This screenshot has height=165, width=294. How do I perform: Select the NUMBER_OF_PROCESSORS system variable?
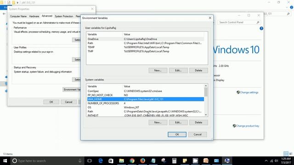[146, 103]
